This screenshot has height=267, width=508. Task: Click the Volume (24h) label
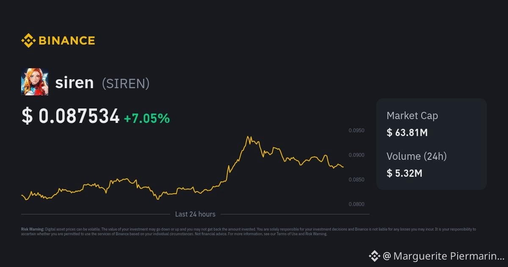click(x=417, y=156)
